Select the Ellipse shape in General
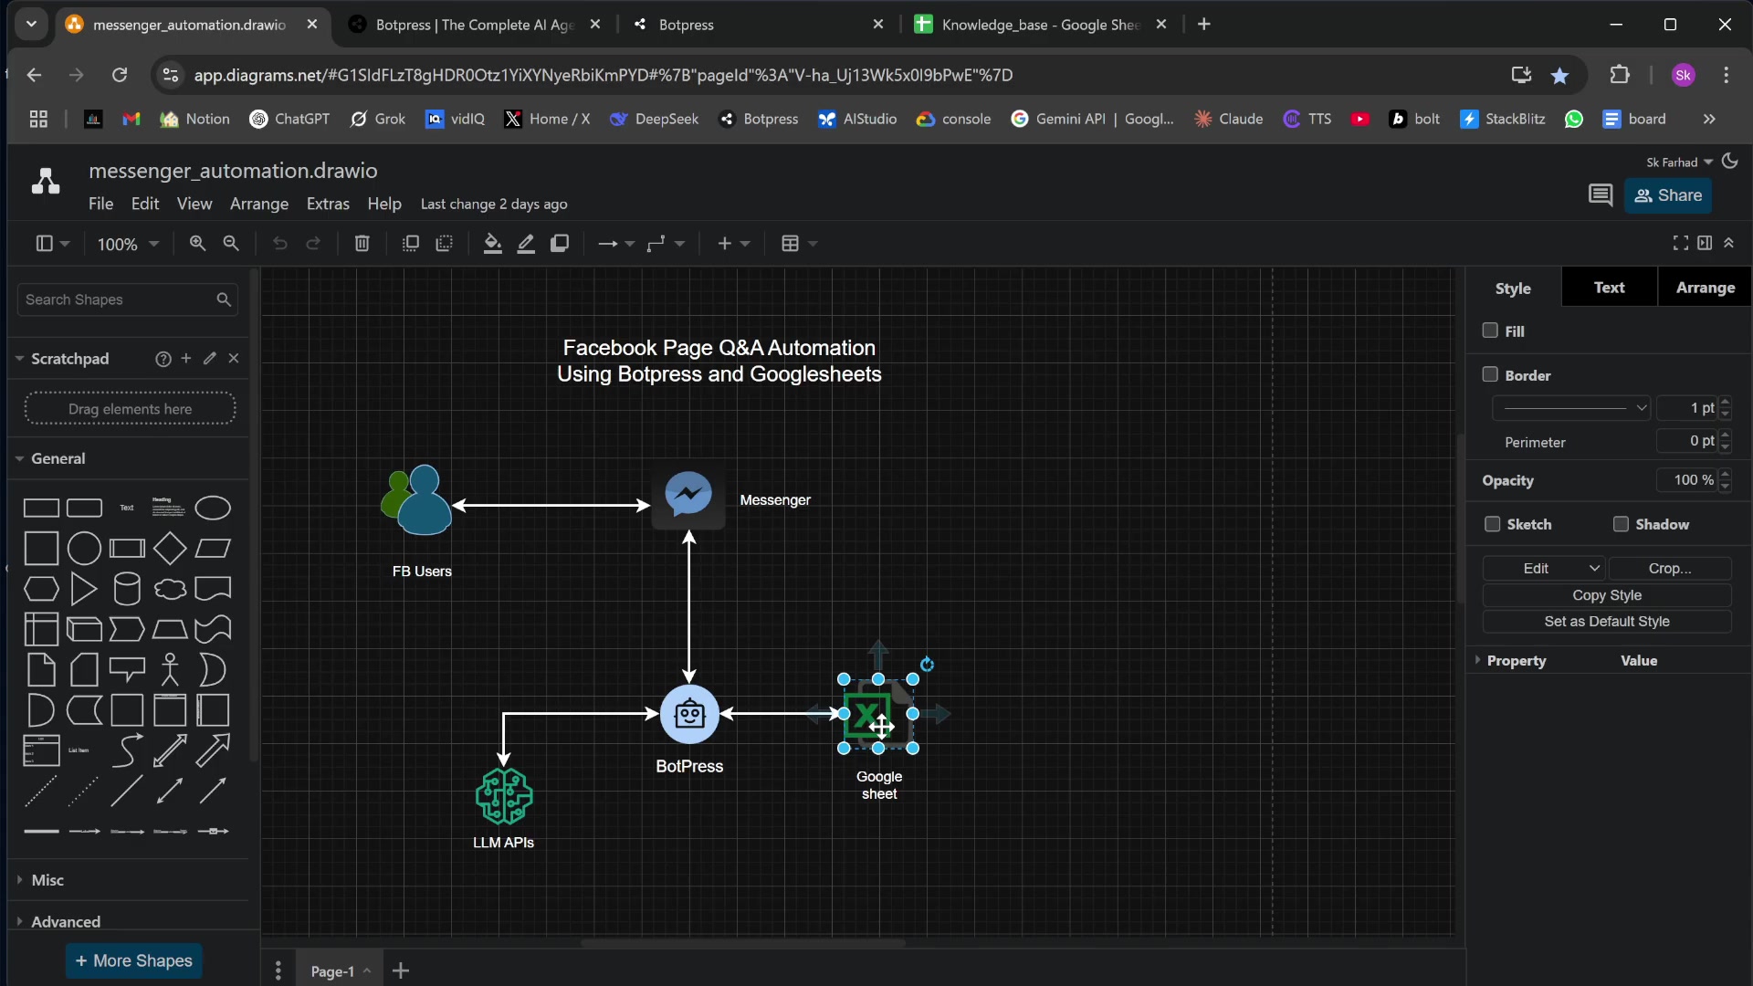 (213, 508)
